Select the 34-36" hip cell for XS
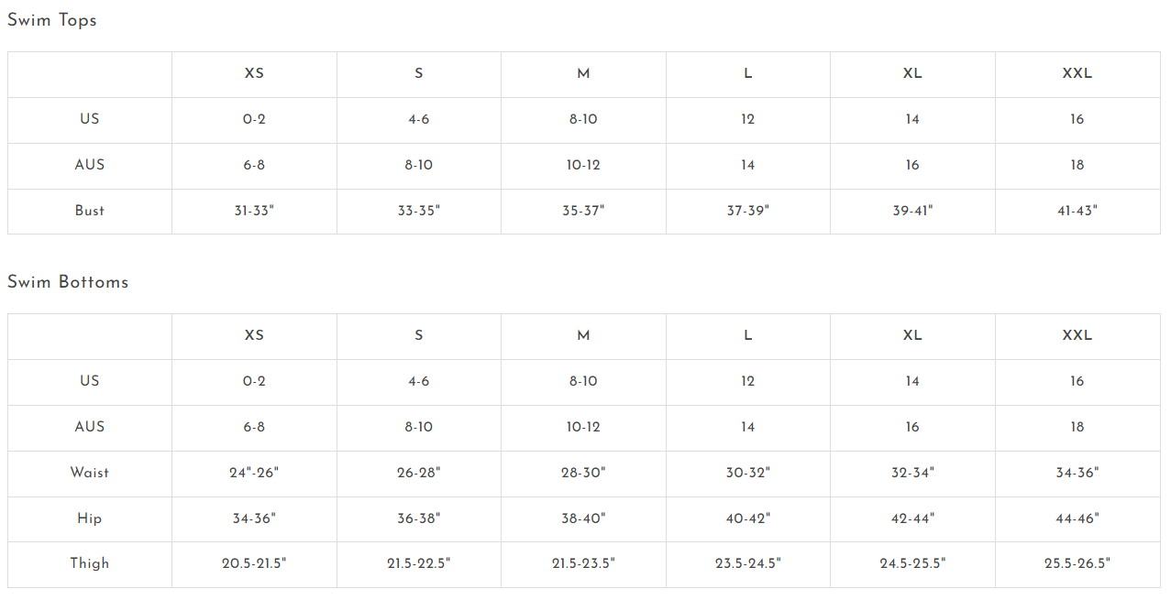1171x600 pixels. coord(254,518)
